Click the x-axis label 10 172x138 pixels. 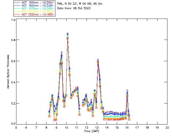[x=67, y=127]
